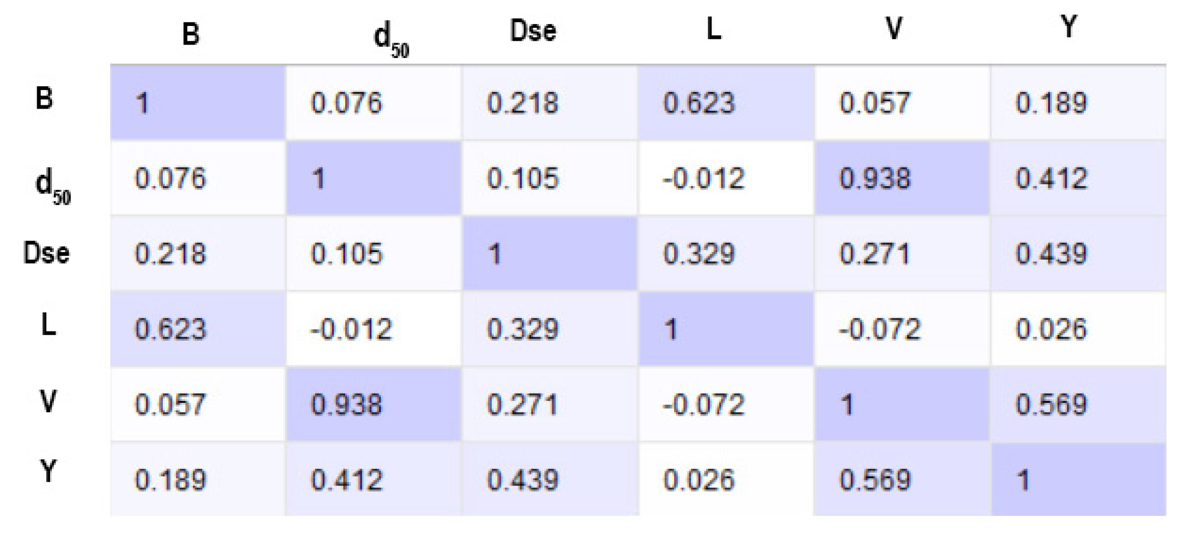Click 0.938 cell in the d50 row
Image resolution: width=1191 pixels, height=537 pixels.
(875, 179)
